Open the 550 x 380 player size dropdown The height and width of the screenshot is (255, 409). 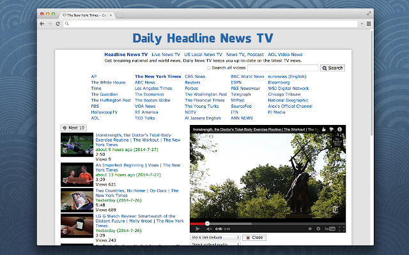tap(215, 237)
